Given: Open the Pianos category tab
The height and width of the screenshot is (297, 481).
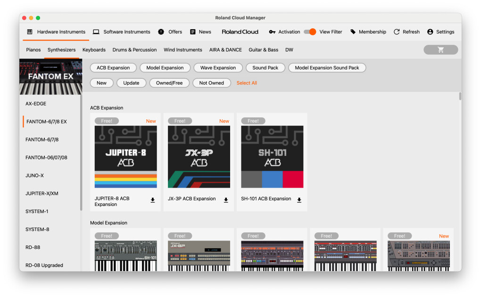Looking at the screenshot, I should click(33, 49).
